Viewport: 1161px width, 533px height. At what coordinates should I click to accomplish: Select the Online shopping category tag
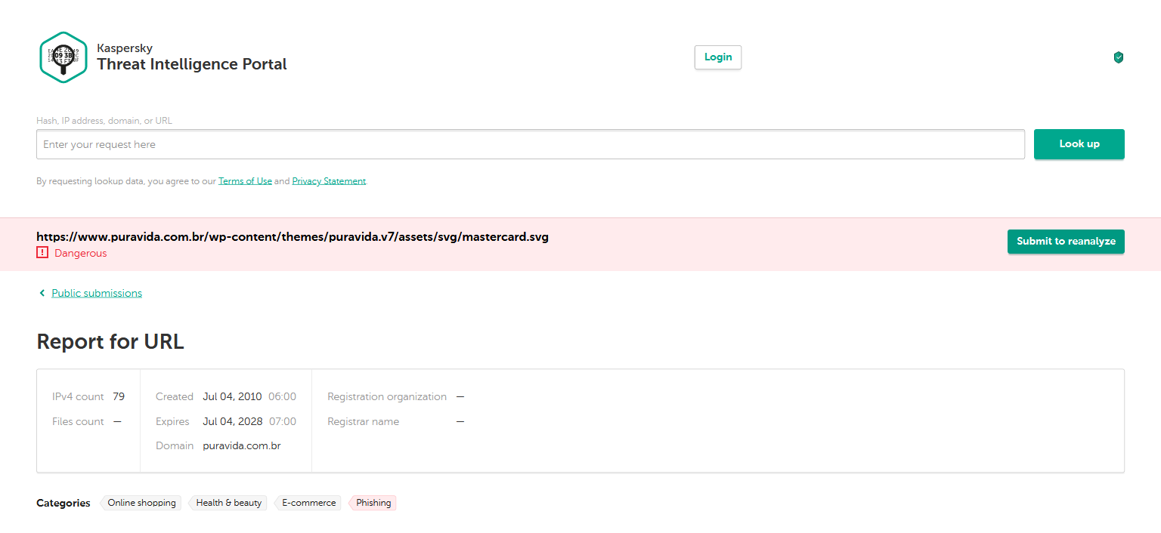141,503
